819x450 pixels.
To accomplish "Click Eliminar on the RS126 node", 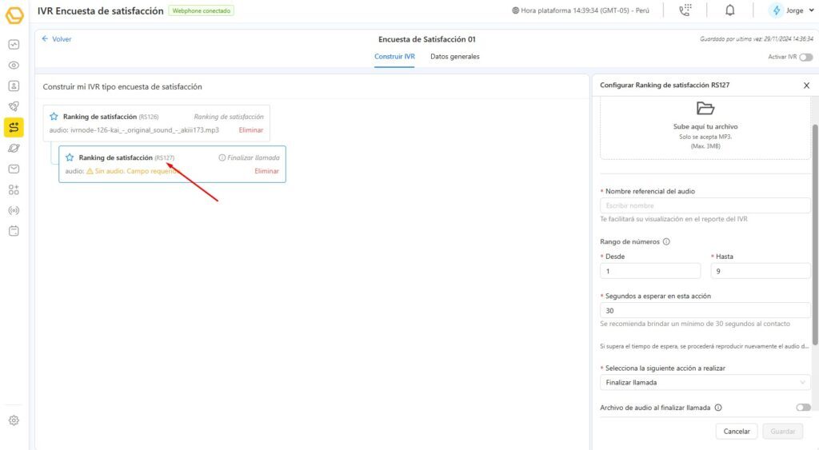I will click(250, 129).
